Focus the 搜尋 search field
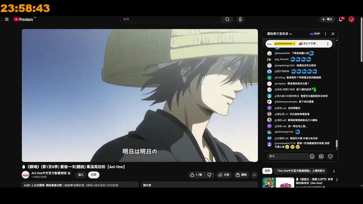This screenshot has width=363, height=204. [171, 19]
